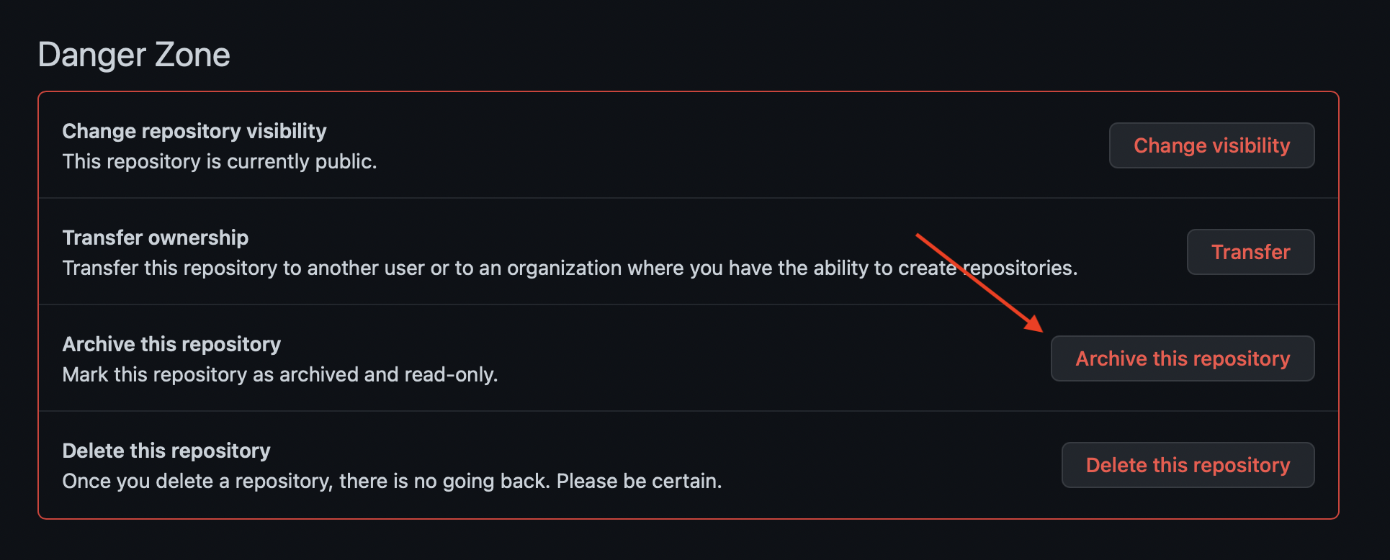The image size is (1390, 560).
Task: Click the Change repository visibility label
Action: click(194, 130)
